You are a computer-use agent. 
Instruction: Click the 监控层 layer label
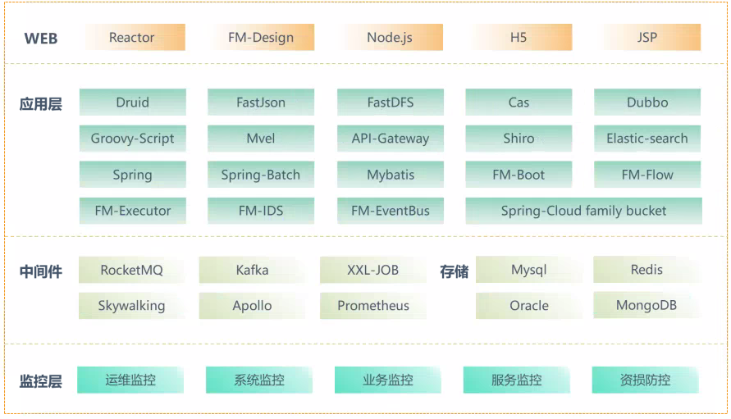tap(40, 381)
